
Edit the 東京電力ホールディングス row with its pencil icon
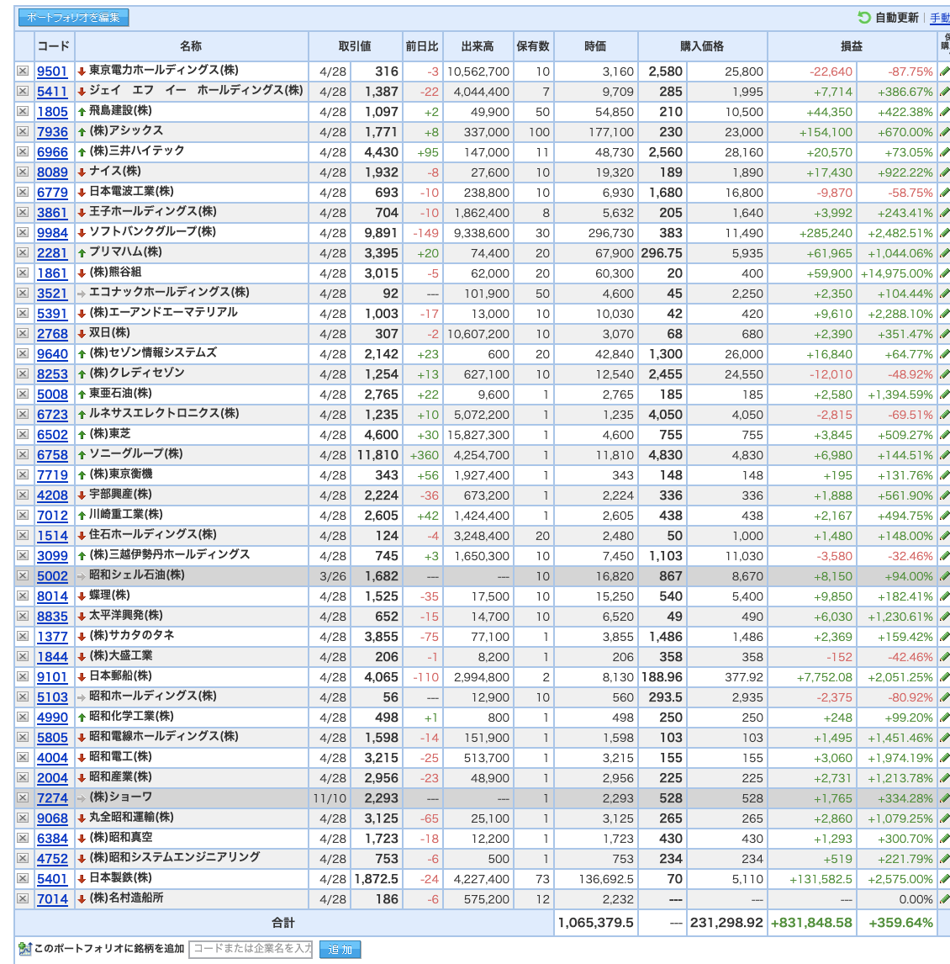point(944,72)
